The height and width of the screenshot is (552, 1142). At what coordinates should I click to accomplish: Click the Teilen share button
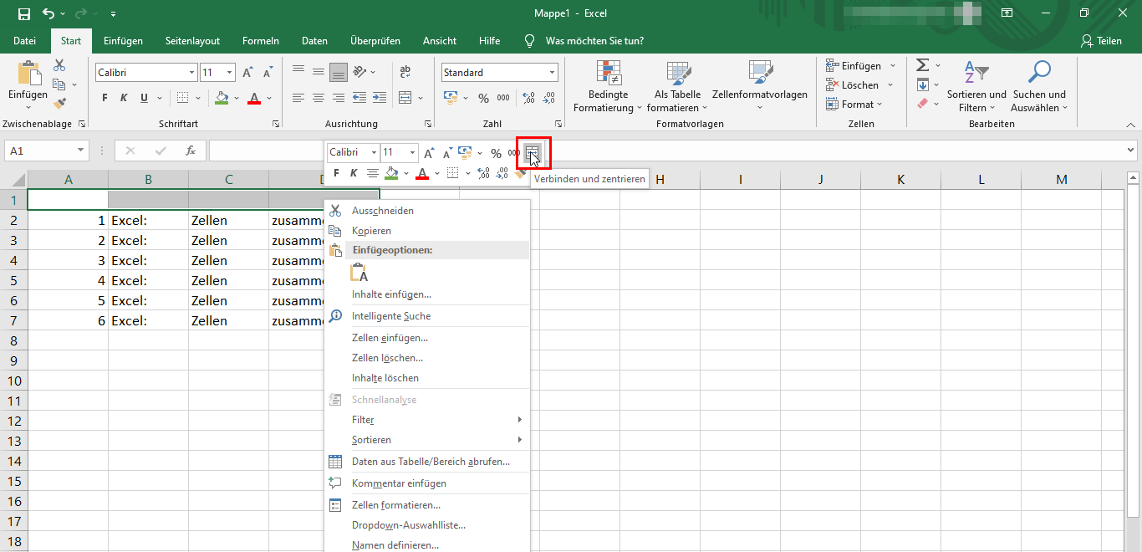(x=1101, y=40)
